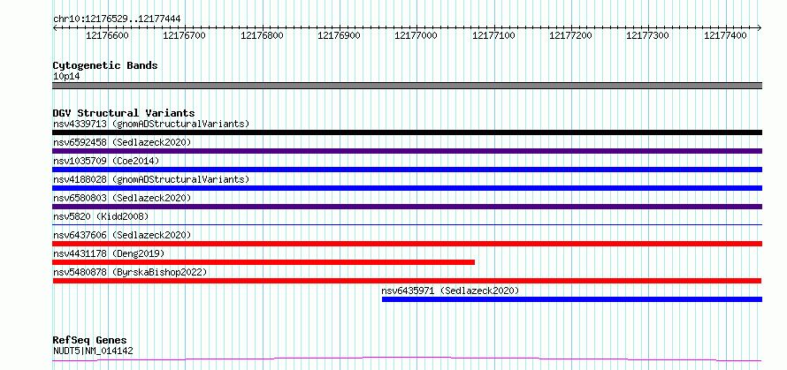
Task: Click the 10p14 band label
Action: click(x=66, y=77)
